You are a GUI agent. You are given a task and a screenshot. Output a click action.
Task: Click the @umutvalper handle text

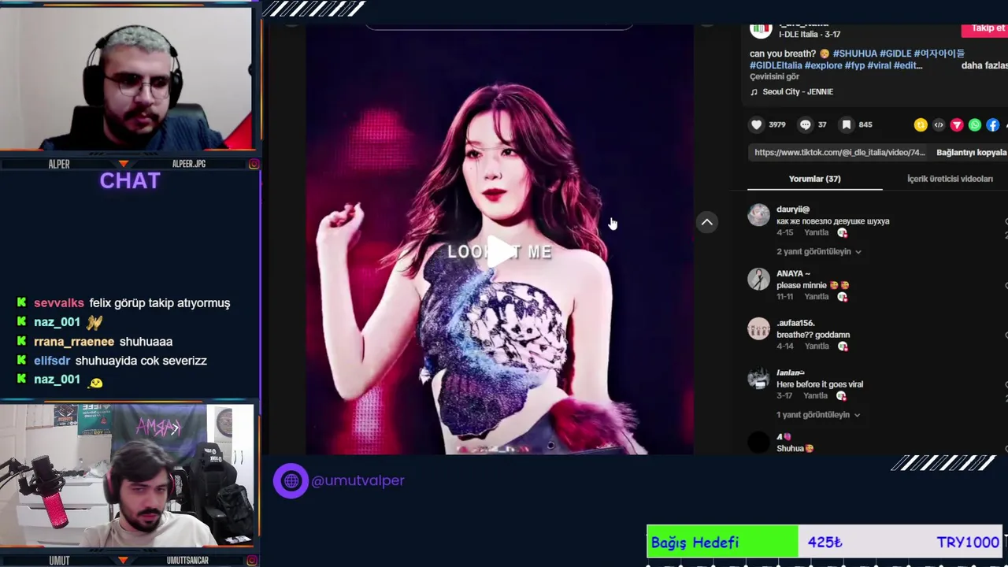[358, 480]
